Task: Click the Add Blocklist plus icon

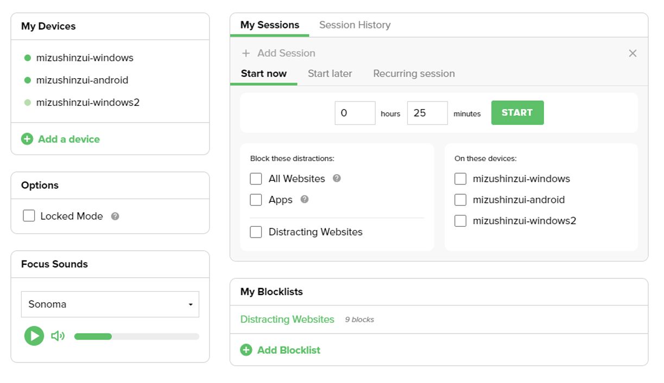Action: [246, 350]
